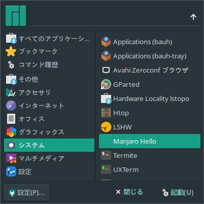Open the マルチメディア film icon
This screenshot has height=204, width=204.
pyautogui.click(x=11, y=158)
